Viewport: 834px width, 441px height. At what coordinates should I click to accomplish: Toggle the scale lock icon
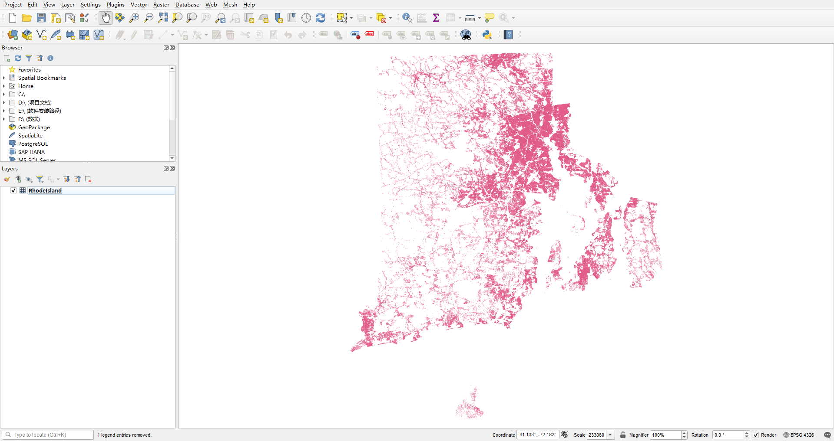(622, 435)
